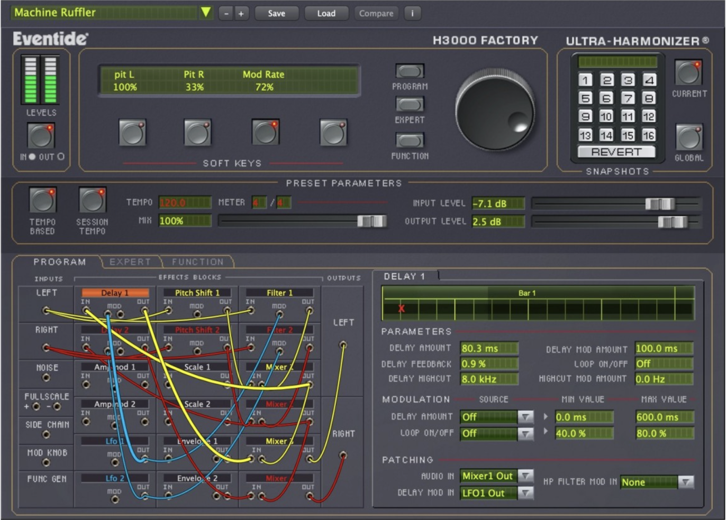Viewport: 727px width, 520px height.
Task: Click the TEMPO value field
Action: pyautogui.click(x=185, y=203)
